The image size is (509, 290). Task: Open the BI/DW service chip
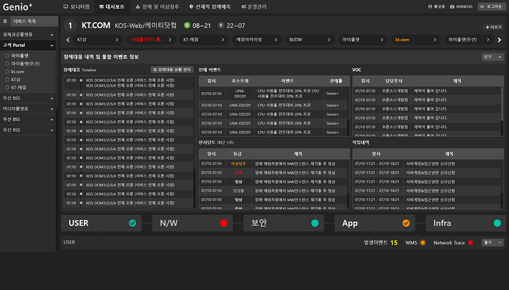click(x=309, y=40)
